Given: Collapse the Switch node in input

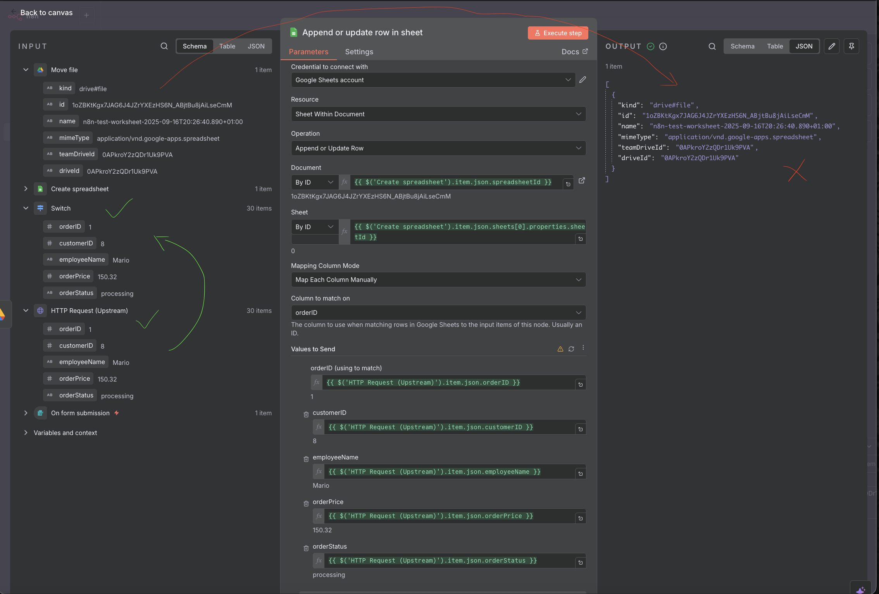Looking at the screenshot, I should click(x=26, y=208).
